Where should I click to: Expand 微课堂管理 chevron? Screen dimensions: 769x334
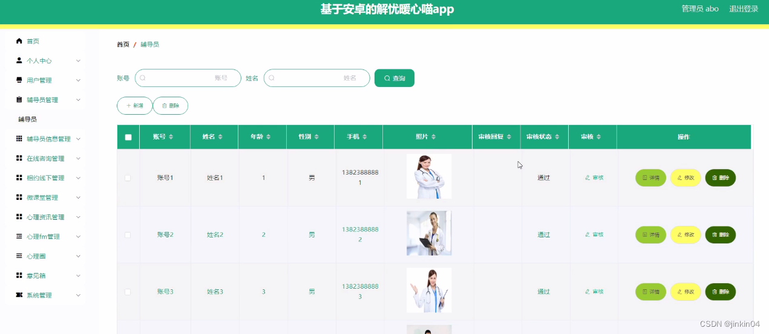click(79, 198)
